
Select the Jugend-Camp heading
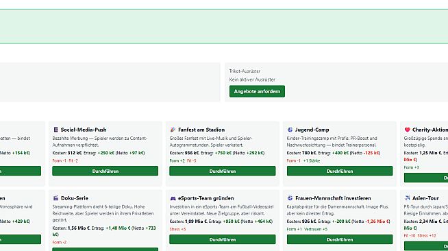pos(312,130)
